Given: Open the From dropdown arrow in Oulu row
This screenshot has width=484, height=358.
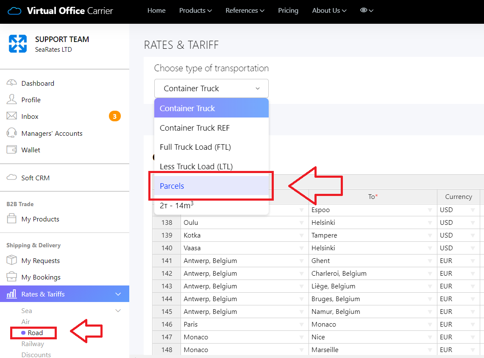Looking at the screenshot, I should (302, 223).
